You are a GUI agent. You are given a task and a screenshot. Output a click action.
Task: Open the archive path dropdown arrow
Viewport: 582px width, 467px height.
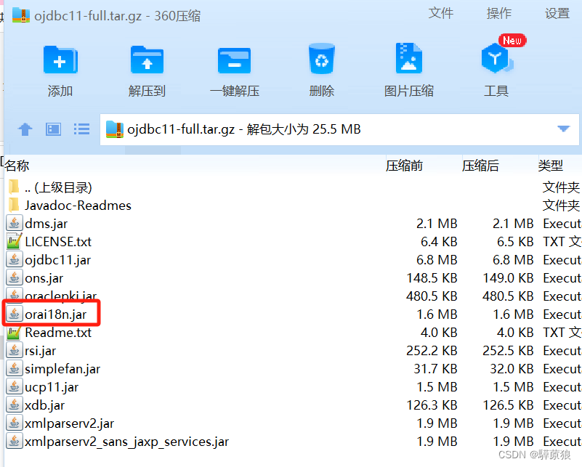pos(565,129)
